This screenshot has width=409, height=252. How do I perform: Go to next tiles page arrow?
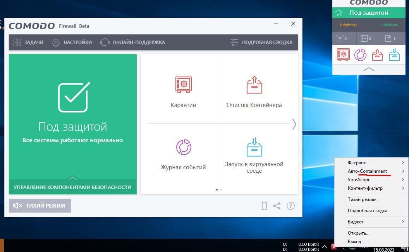coord(294,124)
